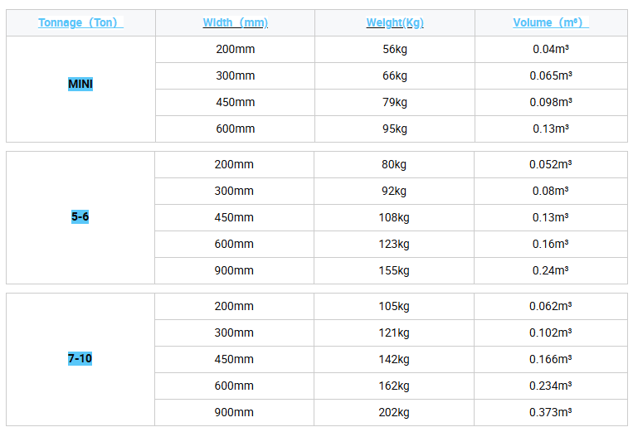This screenshot has width=633, height=432.
Task: Click the 108kg weight cell
Action: point(395,218)
